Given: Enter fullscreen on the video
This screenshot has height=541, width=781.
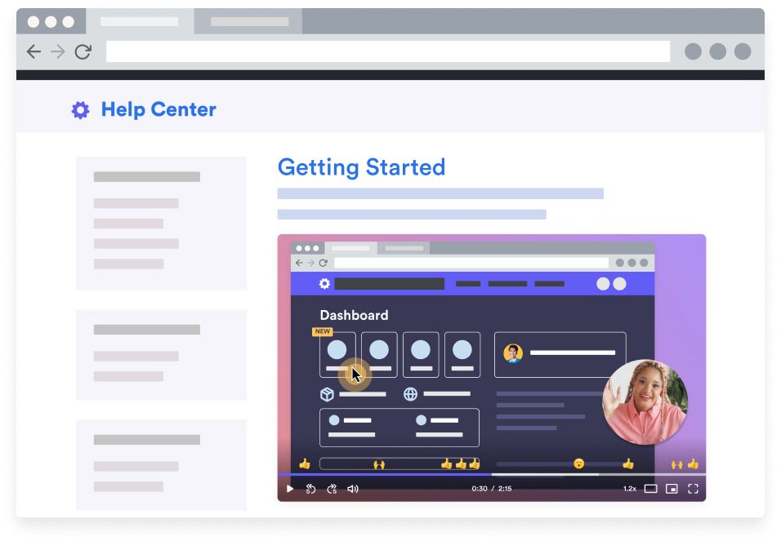Looking at the screenshot, I should pos(693,489).
